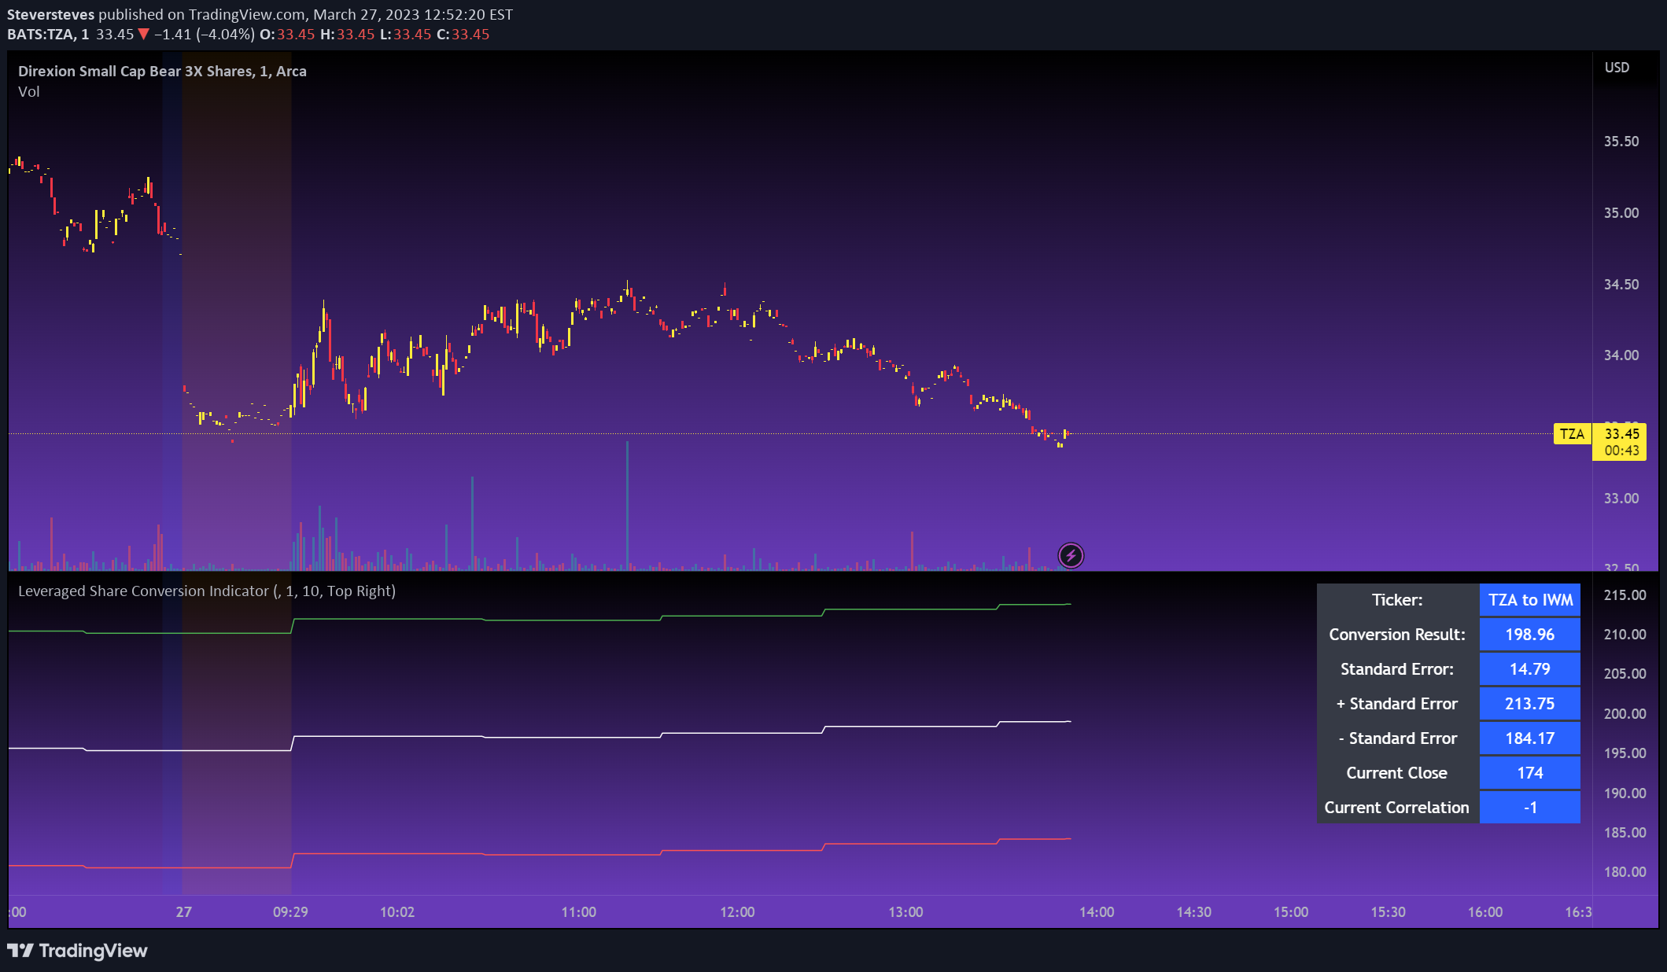The image size is (1667, 972).
Task: Click the 200.00 indicator axis label
Action: [x=1625, y=714]
